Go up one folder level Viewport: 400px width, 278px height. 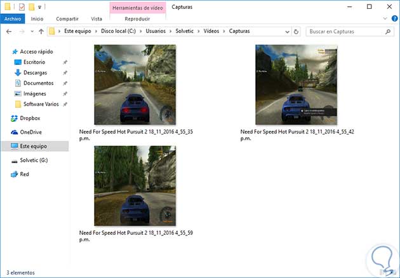tap(41, 32)
